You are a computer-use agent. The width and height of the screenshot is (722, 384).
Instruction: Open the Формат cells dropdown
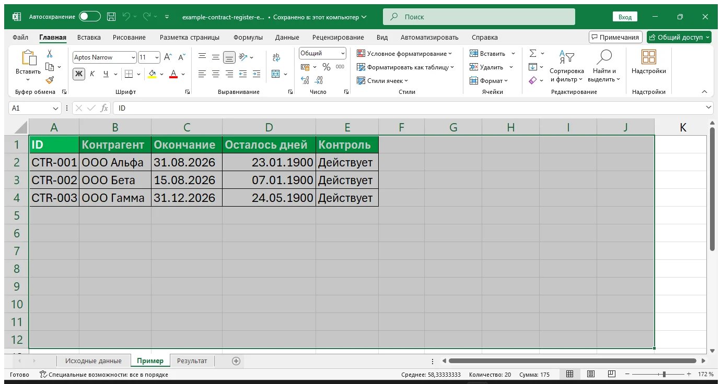tap(489, 80)
